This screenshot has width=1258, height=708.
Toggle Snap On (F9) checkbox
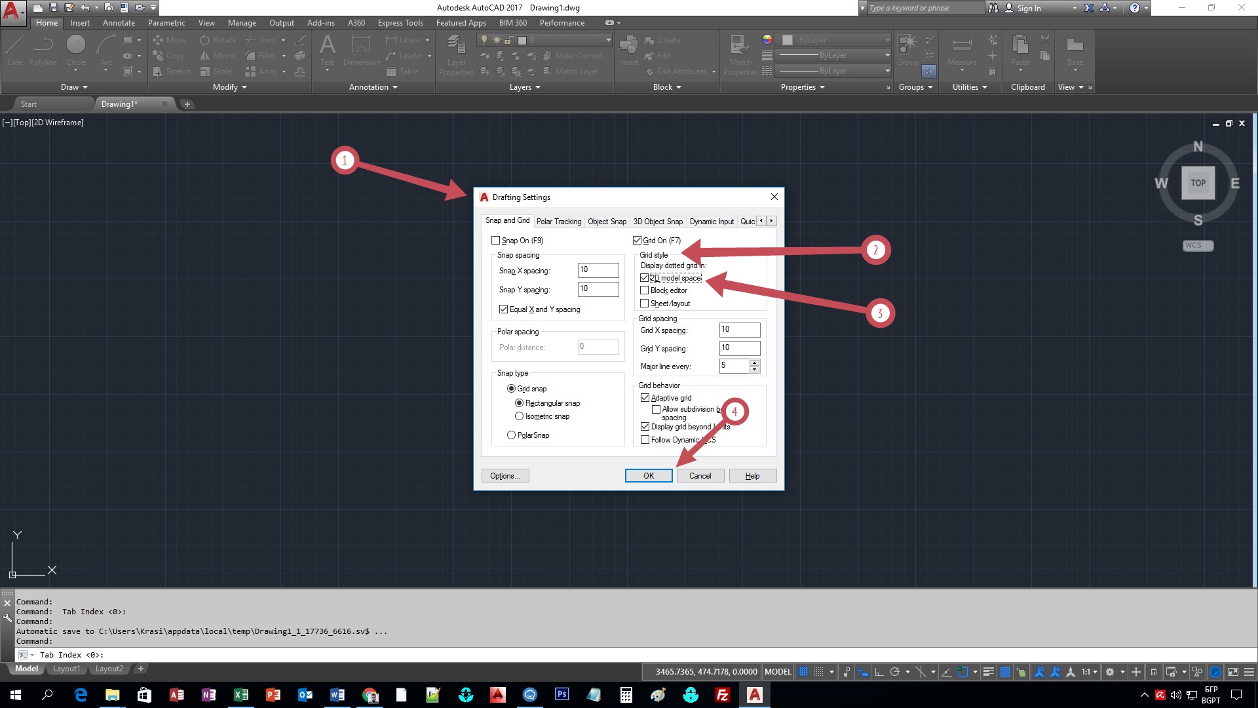click(495, 241)
